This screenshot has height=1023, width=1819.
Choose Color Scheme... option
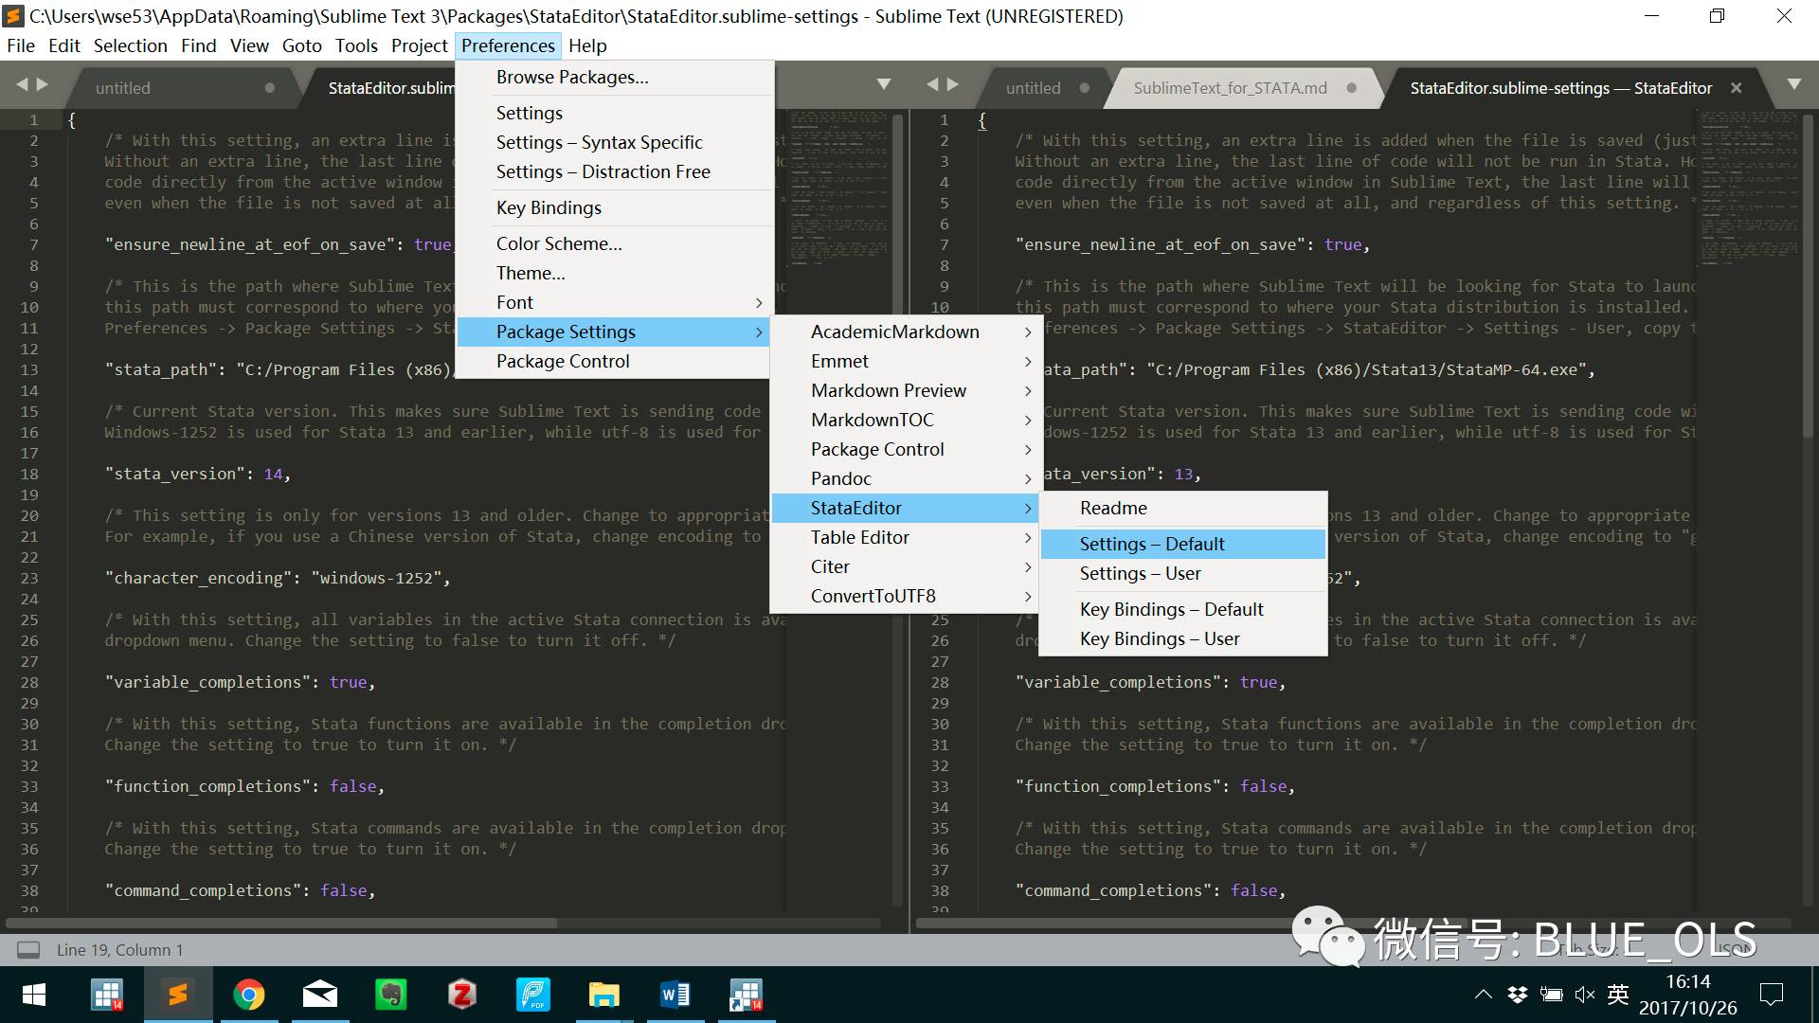[613, 243]
